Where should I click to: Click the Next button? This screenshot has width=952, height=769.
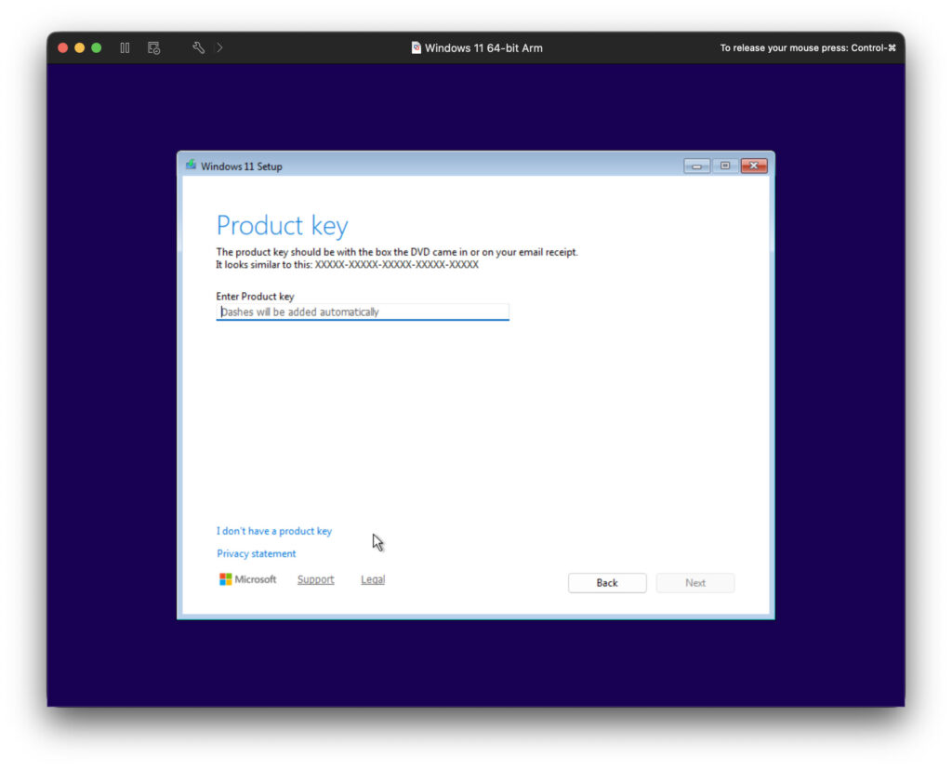coord(695,583)
